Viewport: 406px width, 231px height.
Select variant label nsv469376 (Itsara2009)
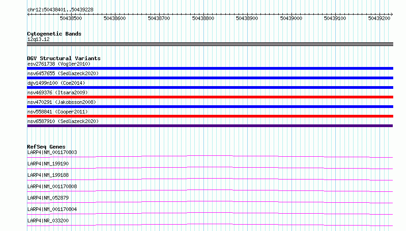57,92
